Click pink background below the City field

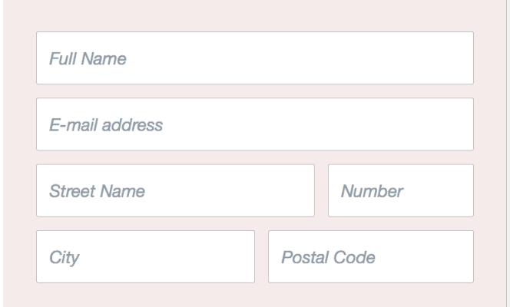(x=145, y=295)
